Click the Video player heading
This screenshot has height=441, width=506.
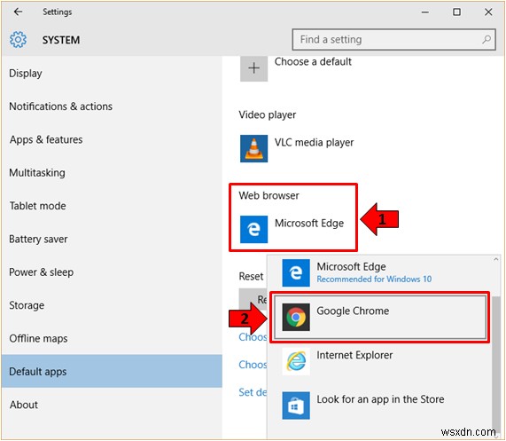[x=268, y=114]
